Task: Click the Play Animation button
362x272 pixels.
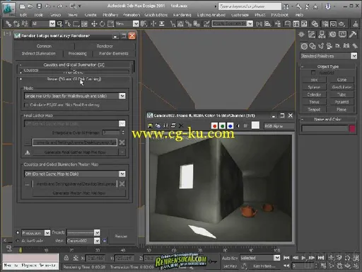Action: point(303,258)
